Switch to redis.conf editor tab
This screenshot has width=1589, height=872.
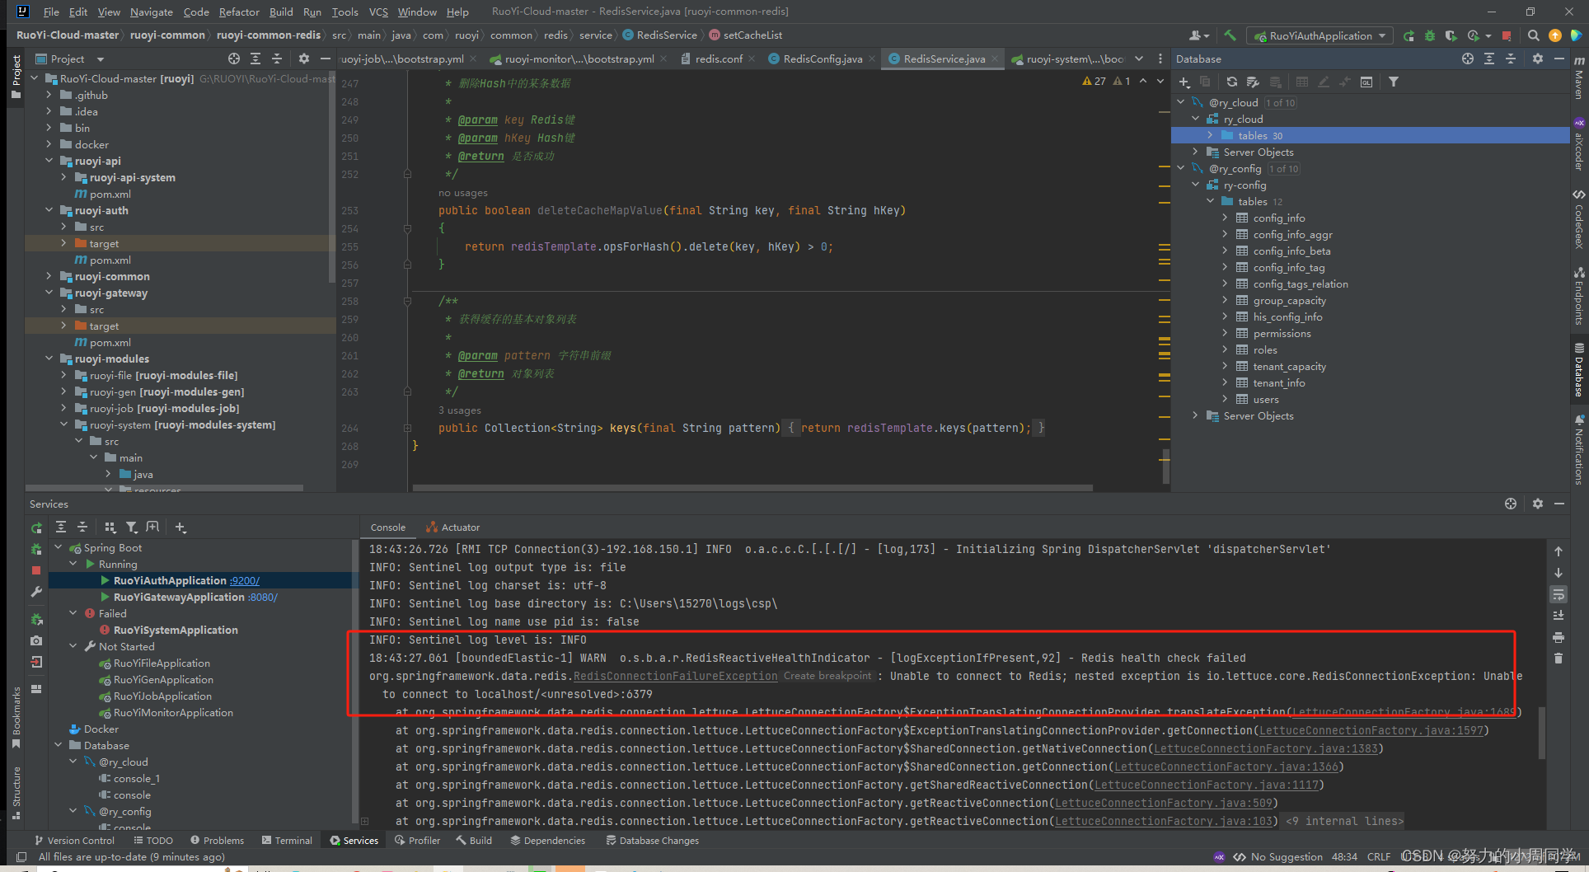(x=719, y=59)
